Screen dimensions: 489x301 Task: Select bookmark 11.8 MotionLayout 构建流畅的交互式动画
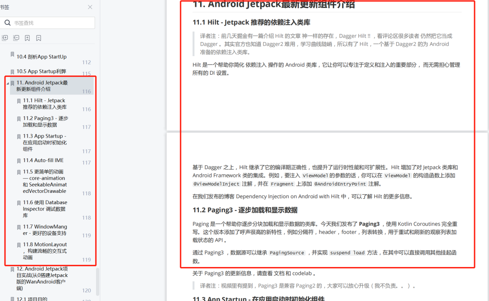[x=45, y=251]
